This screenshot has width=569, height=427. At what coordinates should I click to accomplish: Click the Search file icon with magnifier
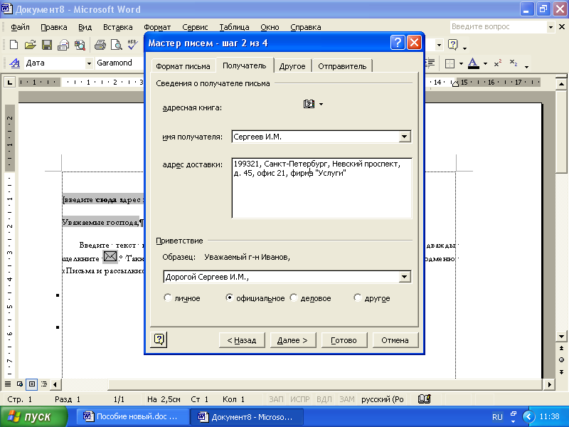click(x=80, y=45)
